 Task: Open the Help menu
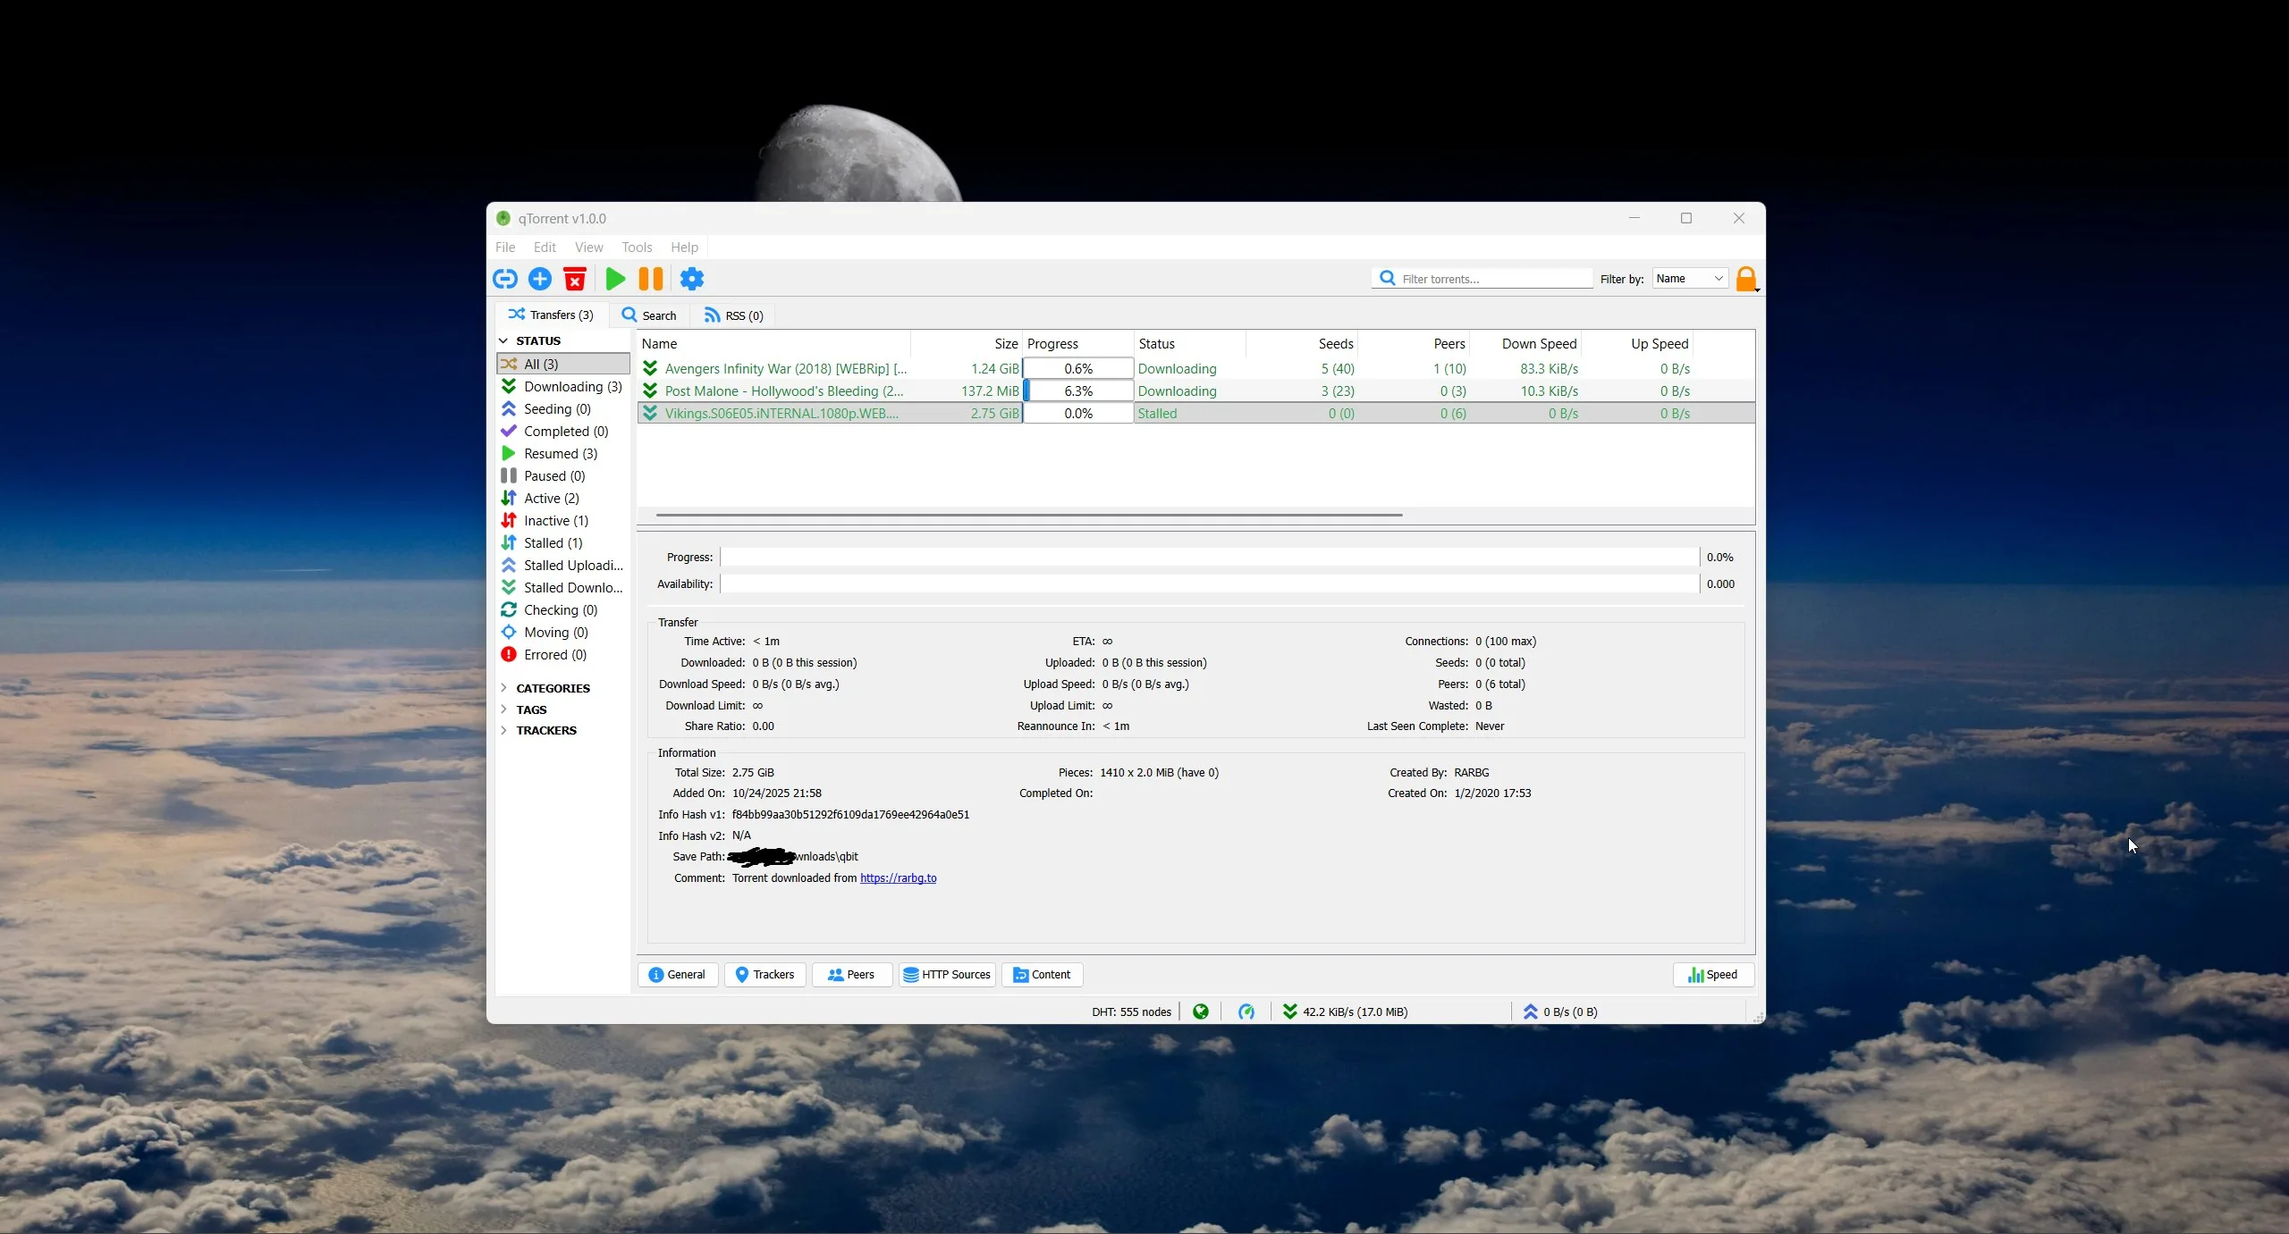click(x=684, y=248)
